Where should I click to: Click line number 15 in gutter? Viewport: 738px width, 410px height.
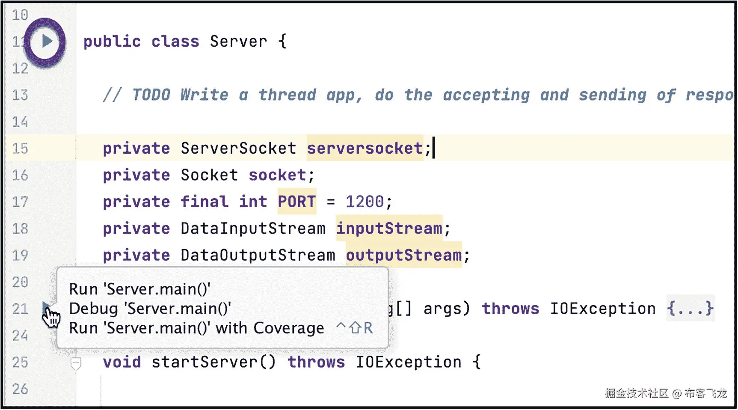(20, 149)
